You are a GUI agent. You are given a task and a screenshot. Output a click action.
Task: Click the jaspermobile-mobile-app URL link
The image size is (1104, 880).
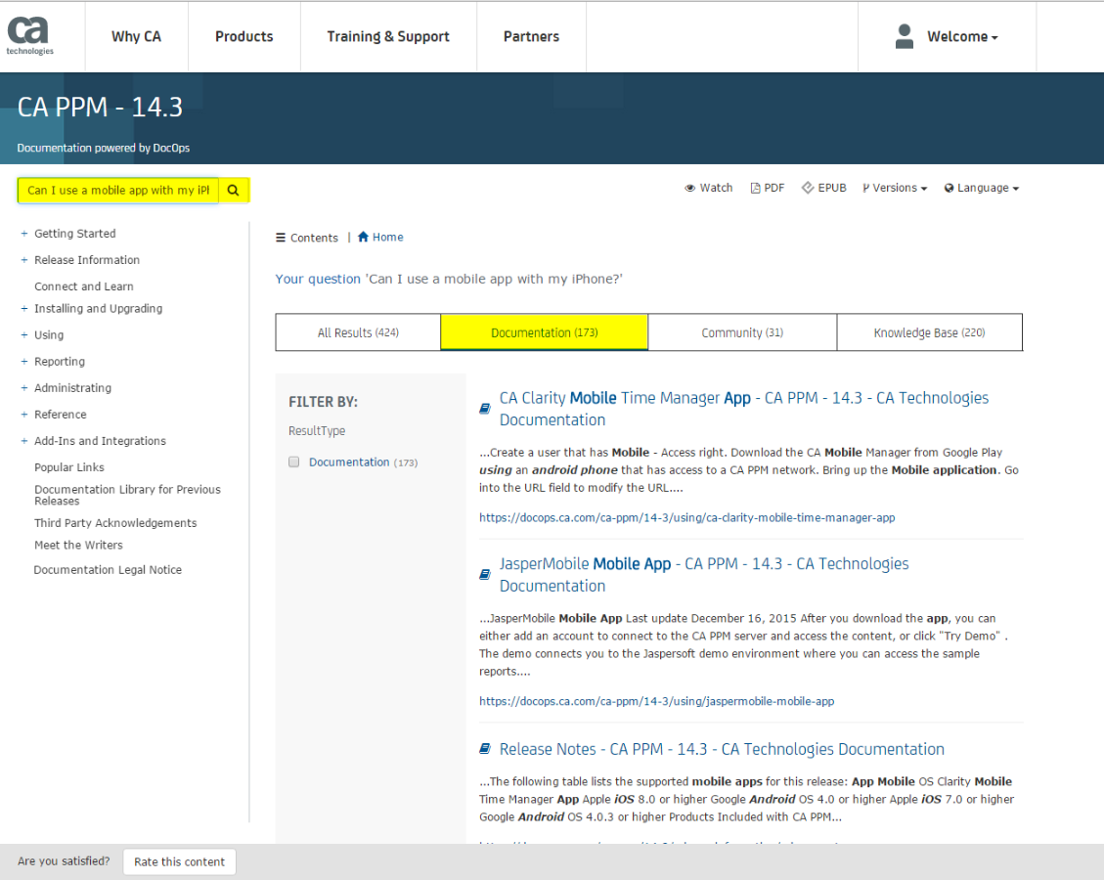(x=657, y=701)
